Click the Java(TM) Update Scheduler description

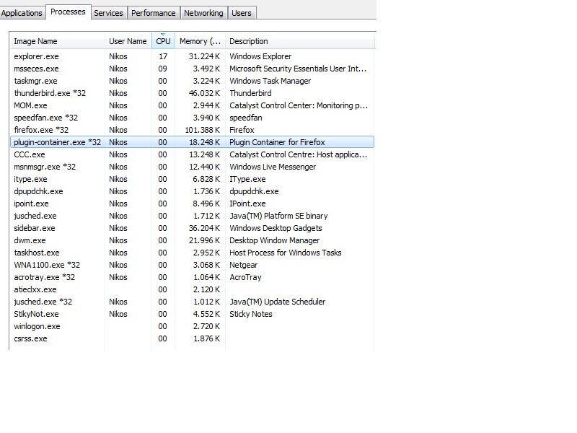278,302
